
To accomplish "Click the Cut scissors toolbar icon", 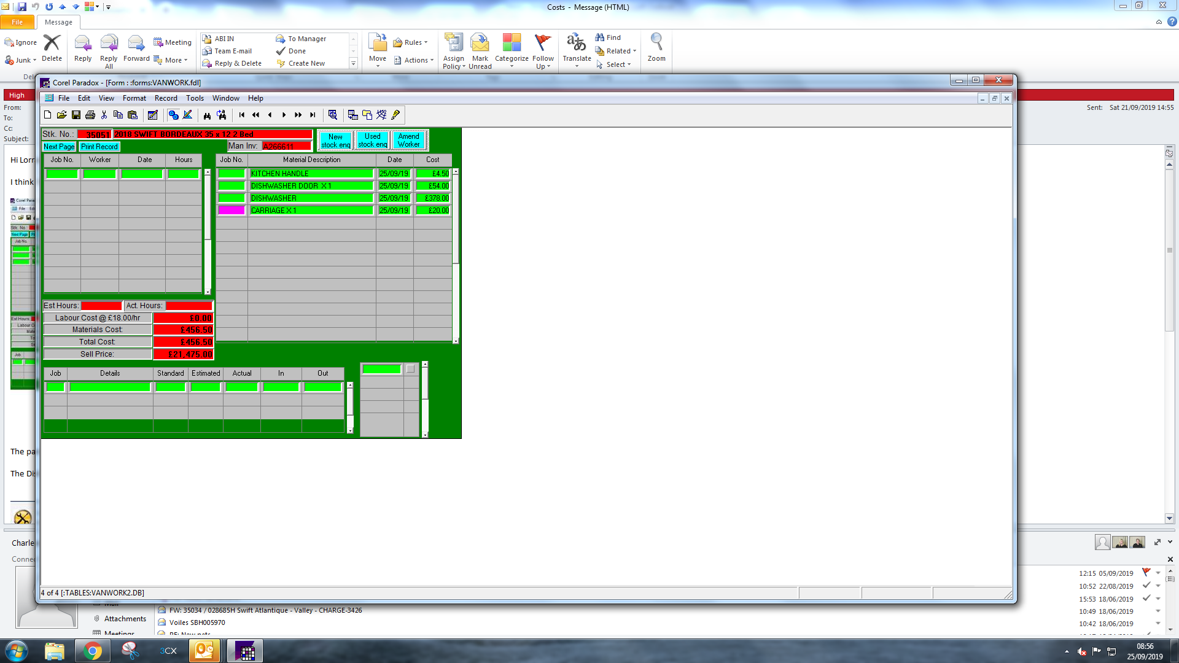I will pyautogui.click(x=104, y=115).
